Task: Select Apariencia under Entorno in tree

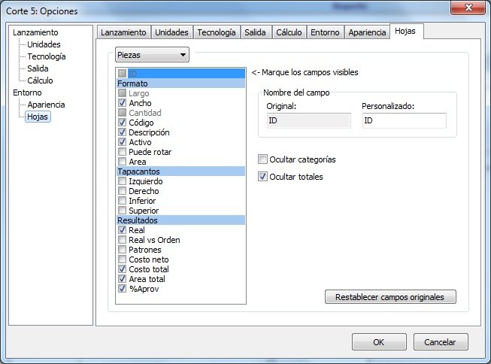Action: (x=46, y=105)
